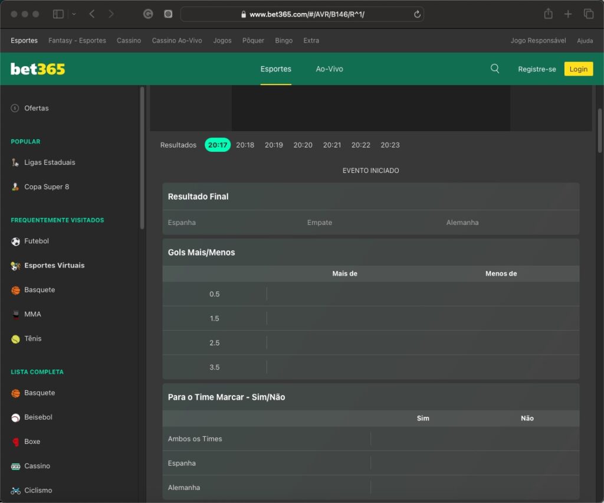Image resolution: width=604 pixels, height=503 pixels.
Task: Select the 20:21 event time
Action: [331, 145]
